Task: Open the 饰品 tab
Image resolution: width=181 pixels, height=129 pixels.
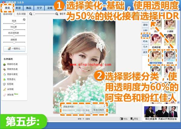Action: tap(29, 8)
